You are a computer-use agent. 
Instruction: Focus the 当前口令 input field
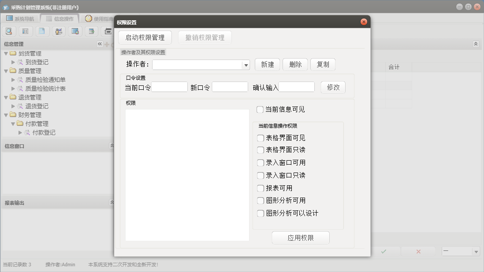(x=169, y=87)
